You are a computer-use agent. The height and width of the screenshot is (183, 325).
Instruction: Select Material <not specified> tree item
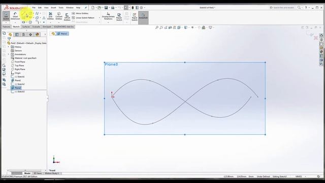pyautogui.click(x=24, y=58)
